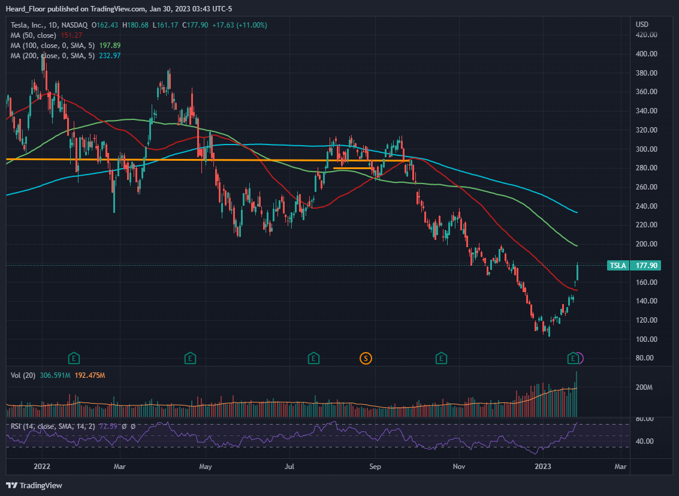Click the 177.90 current price tag
Viewport: 679px width, 496px height.
646,266
